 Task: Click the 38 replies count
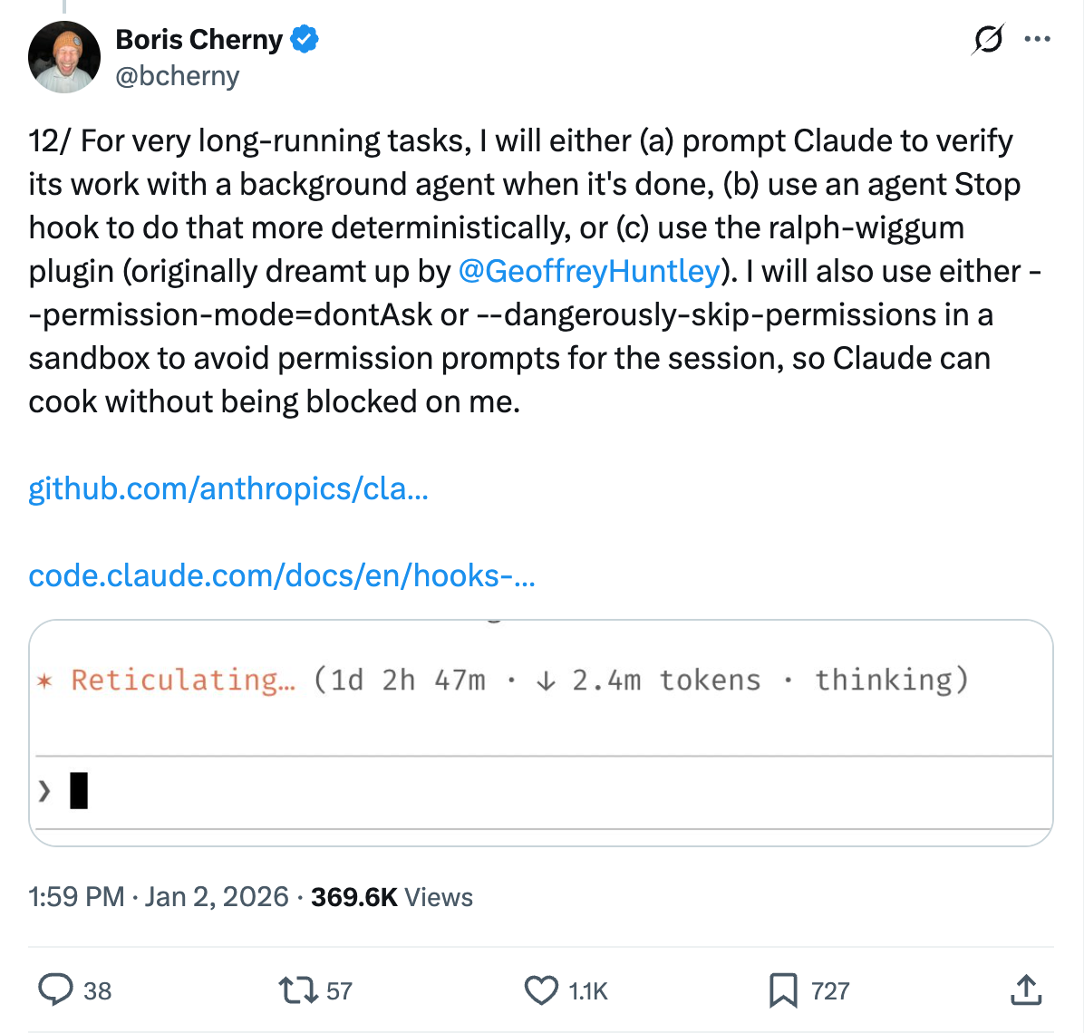(x=97, y=991)
